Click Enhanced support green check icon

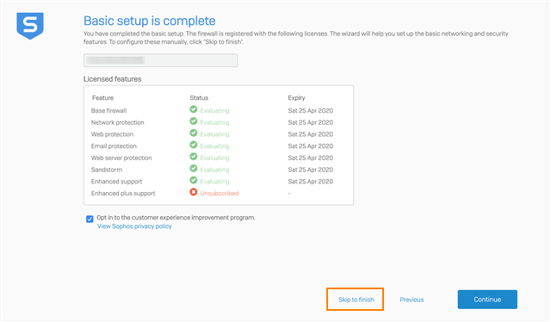193,180
